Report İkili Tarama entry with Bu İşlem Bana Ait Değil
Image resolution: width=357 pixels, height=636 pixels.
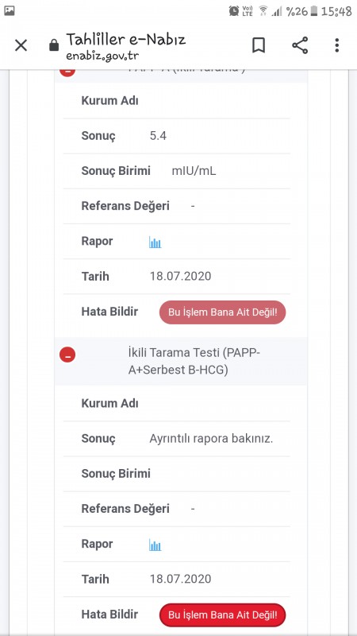[223, 615]
